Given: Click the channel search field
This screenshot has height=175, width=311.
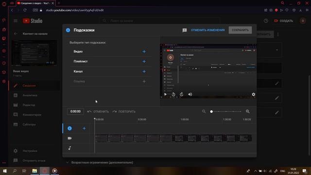Looking at the screenshot, I should coord(160,20).
